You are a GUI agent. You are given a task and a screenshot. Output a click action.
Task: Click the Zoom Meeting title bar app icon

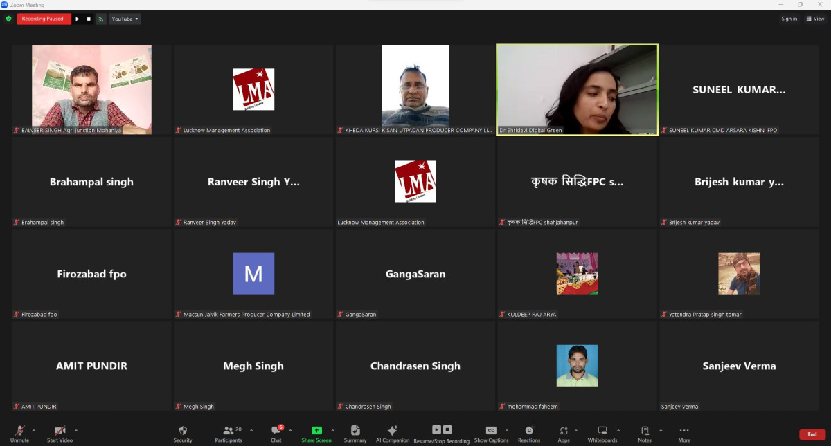(4, 5)
